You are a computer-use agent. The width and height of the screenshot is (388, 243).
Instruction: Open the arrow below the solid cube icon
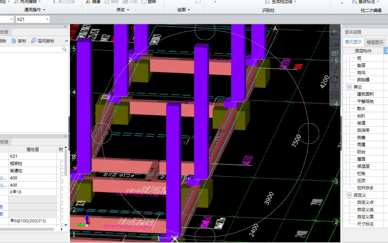click(x=335, y=72)
